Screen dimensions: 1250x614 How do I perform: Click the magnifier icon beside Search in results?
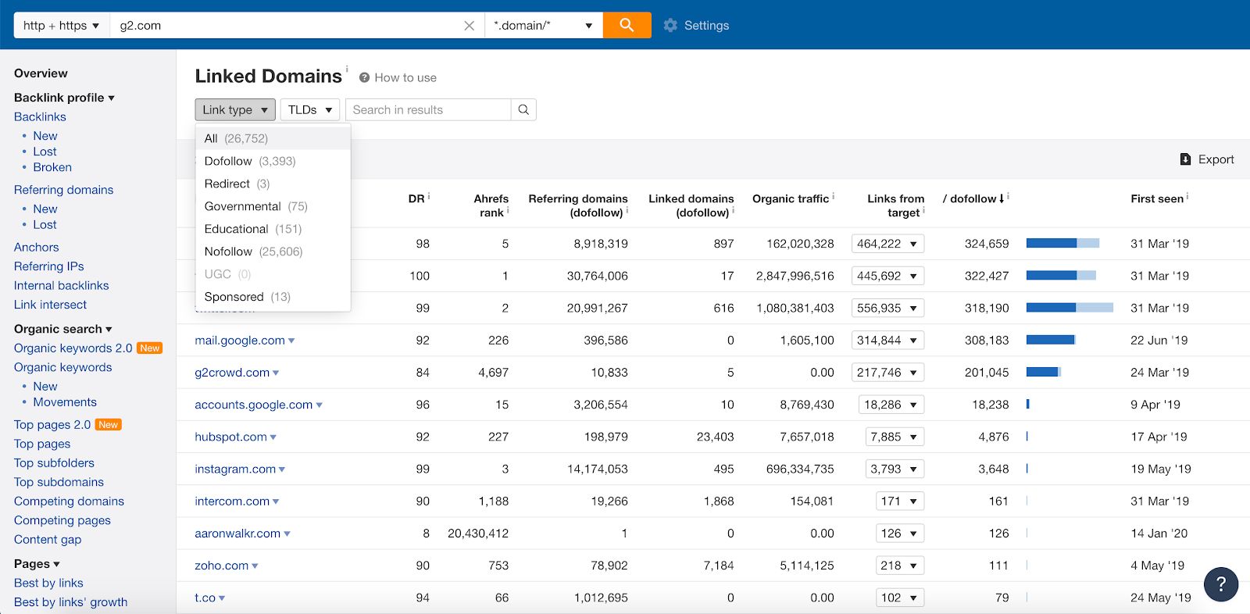point(523,109)
